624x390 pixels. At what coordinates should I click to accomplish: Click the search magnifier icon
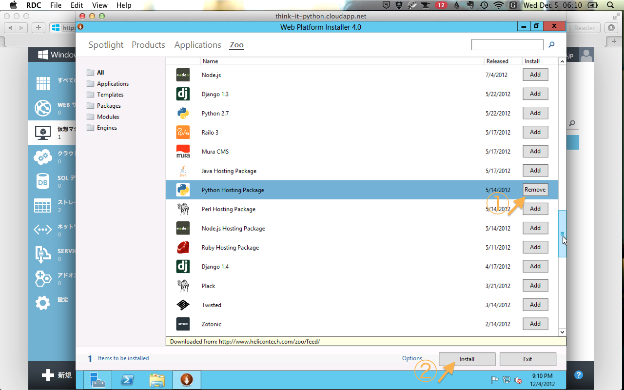point(551,45)
